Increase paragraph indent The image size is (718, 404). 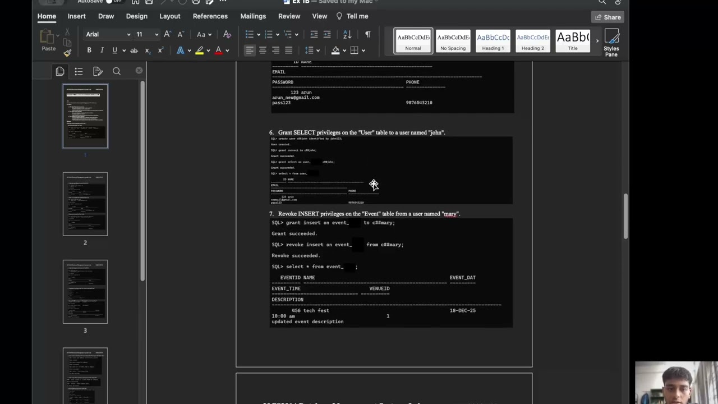click(327, 34)
